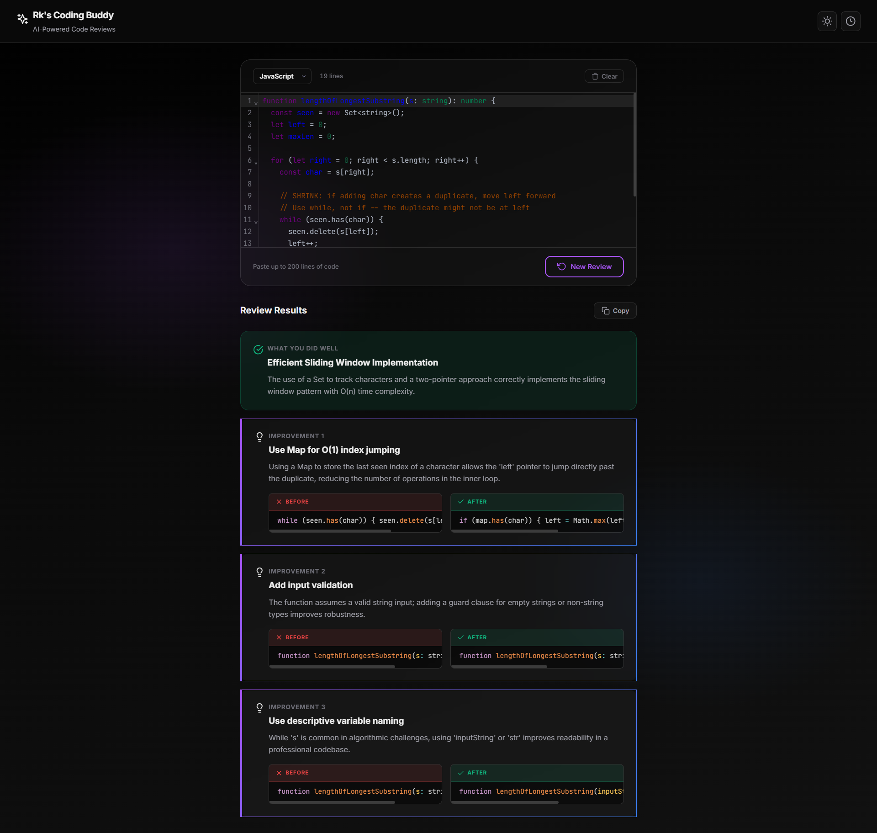Click the green check icon in Improvement 2 After
877x833 pixels.
pos(461,637)
